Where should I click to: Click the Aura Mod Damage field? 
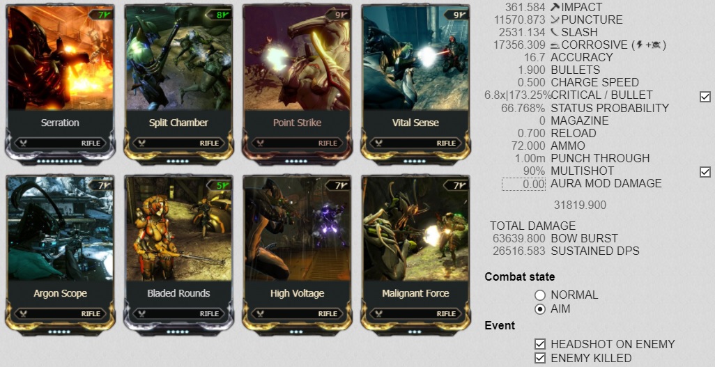[524, 184]
